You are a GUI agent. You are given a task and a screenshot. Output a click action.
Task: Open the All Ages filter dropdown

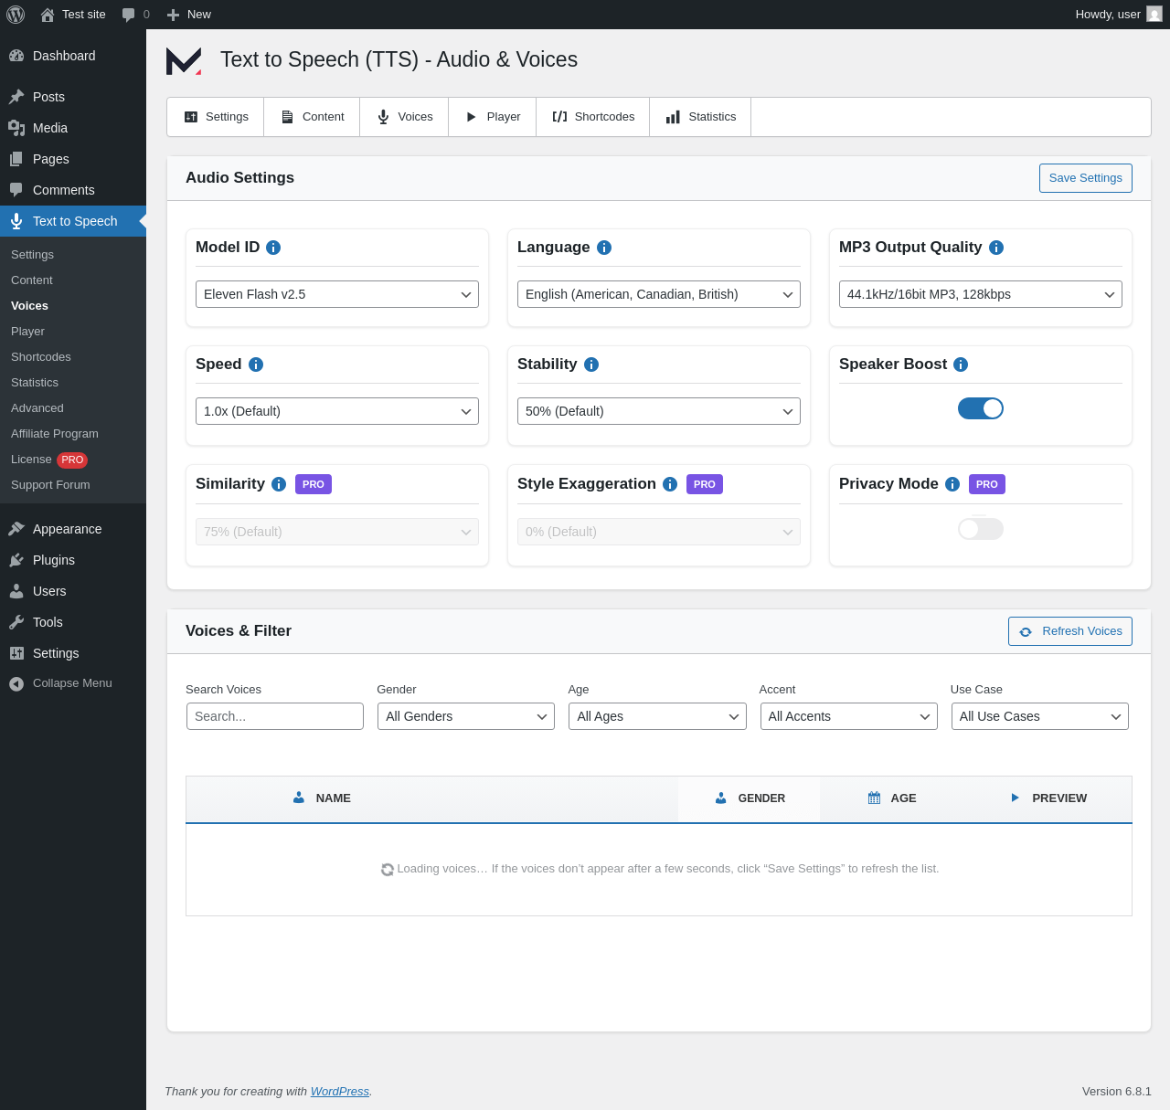[657, 716]
